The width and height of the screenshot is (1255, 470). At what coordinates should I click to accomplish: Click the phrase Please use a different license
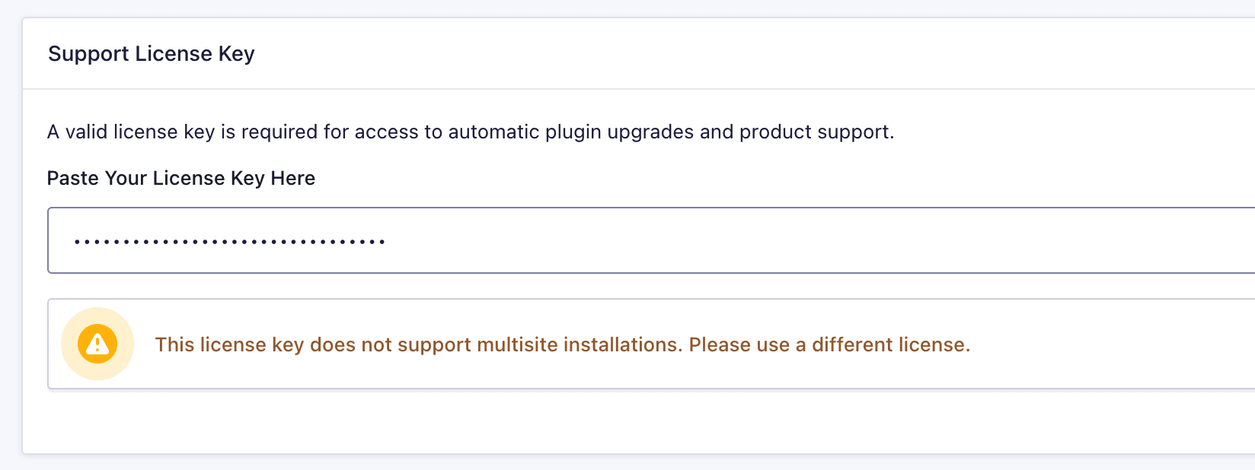click(x=829, y=345)
